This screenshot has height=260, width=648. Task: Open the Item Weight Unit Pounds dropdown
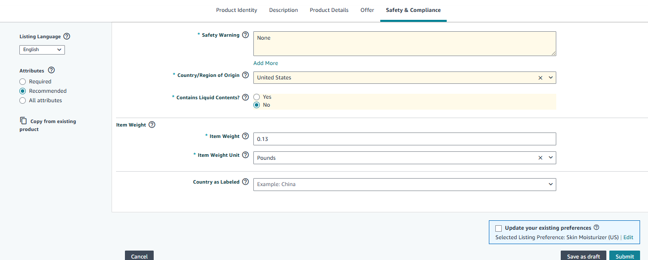coord(550,158)
